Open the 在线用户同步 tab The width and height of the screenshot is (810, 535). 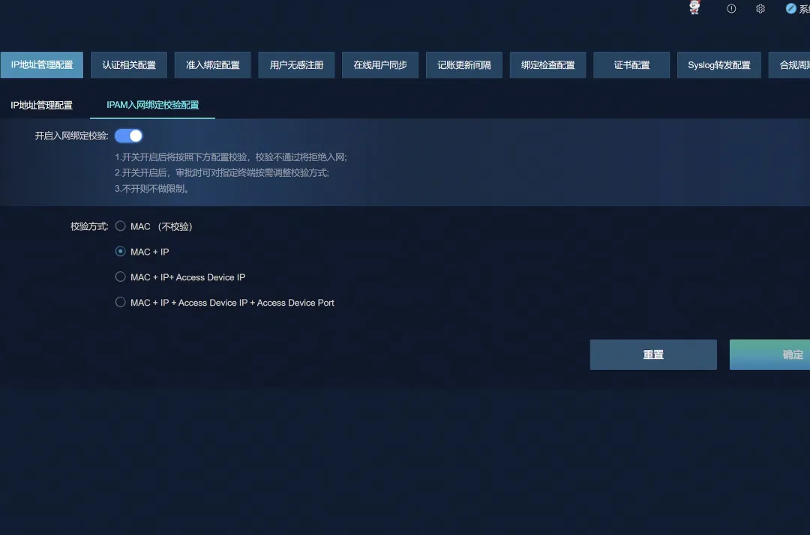click(380, 65)
